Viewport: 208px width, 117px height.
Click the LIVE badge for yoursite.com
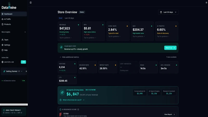point(23,62)
